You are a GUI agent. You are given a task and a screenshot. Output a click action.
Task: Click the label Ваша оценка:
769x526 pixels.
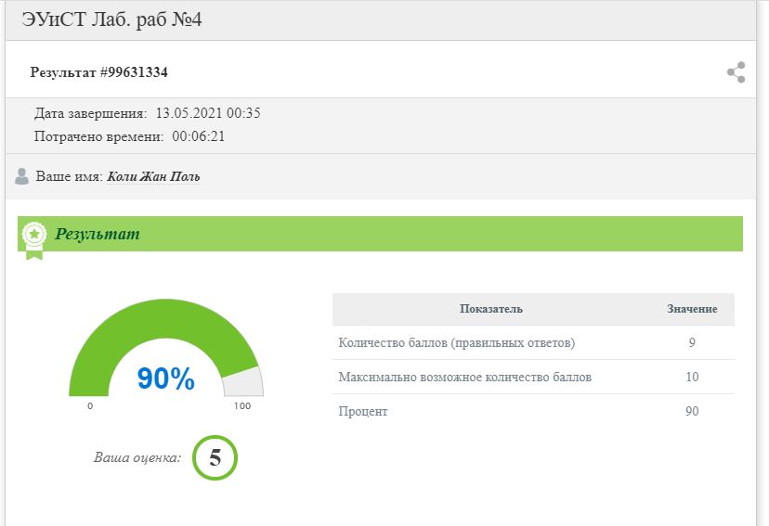pyautogui.click(x=137, y=457)
